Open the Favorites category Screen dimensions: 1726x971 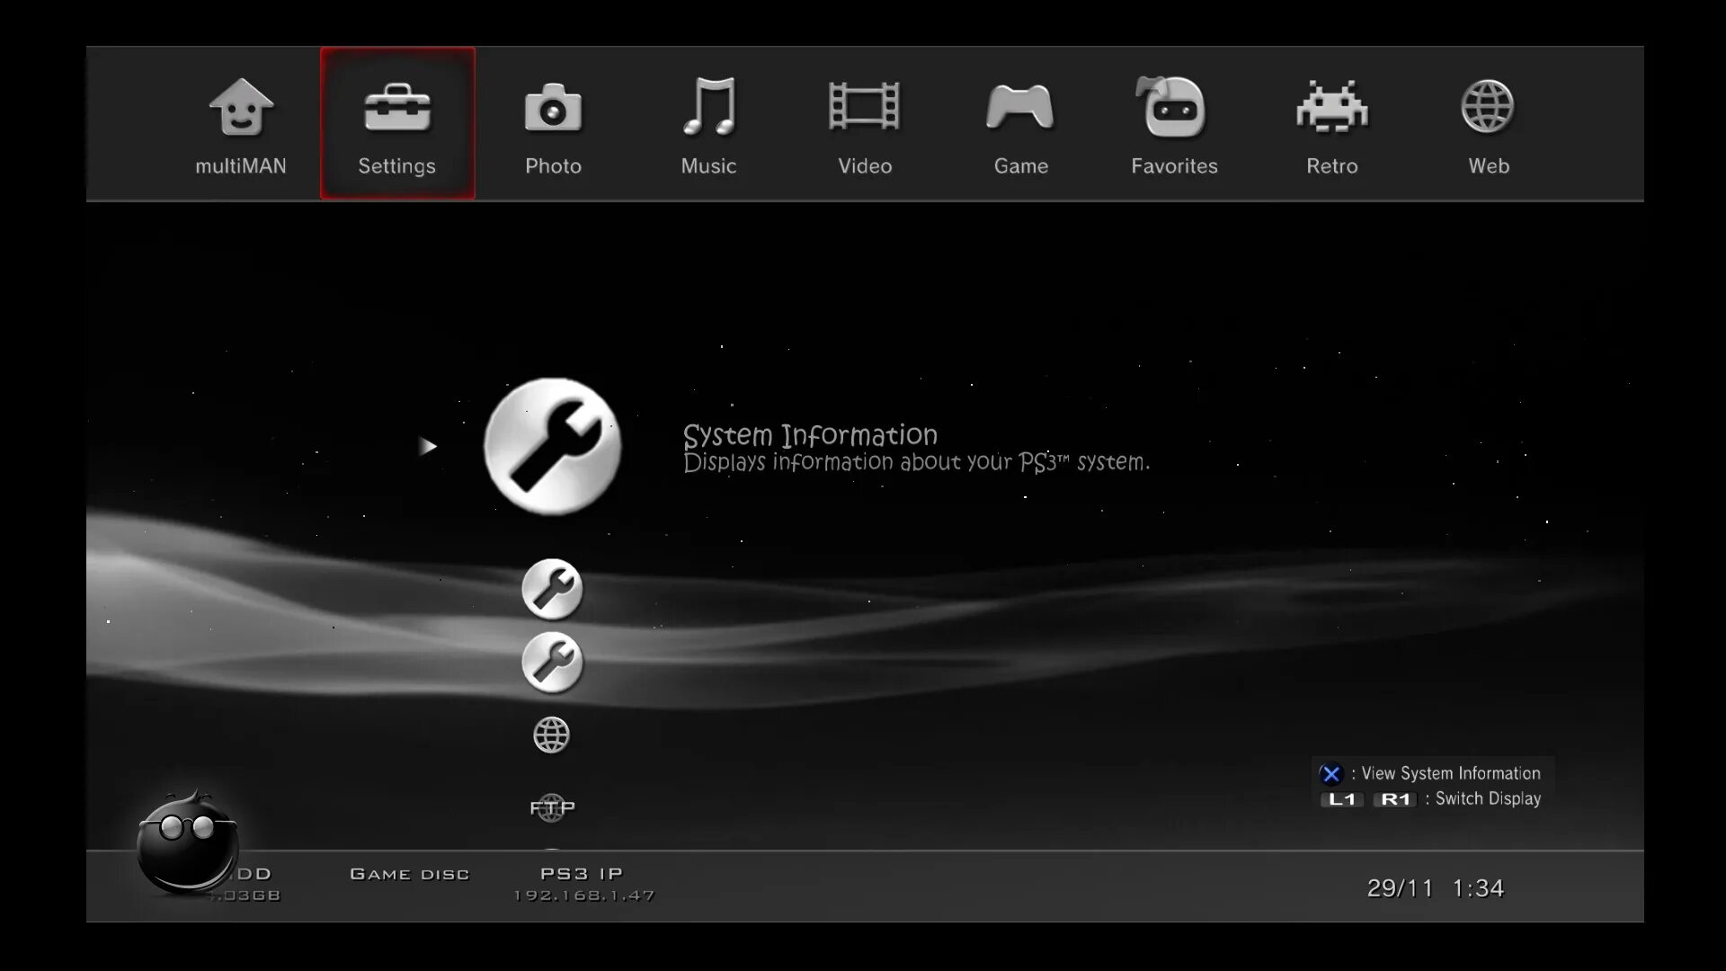1174,124
